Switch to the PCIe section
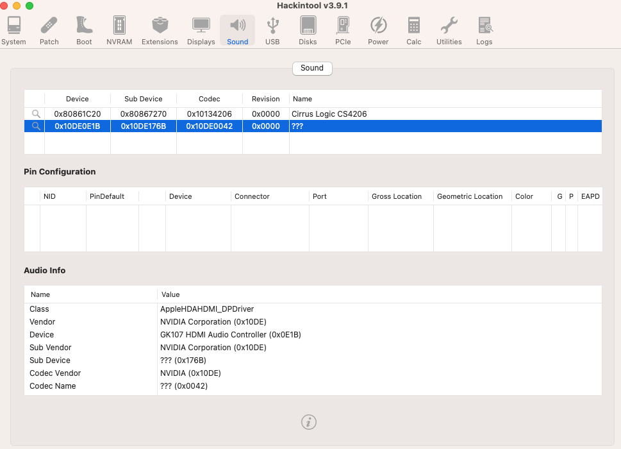 (343, 31)
